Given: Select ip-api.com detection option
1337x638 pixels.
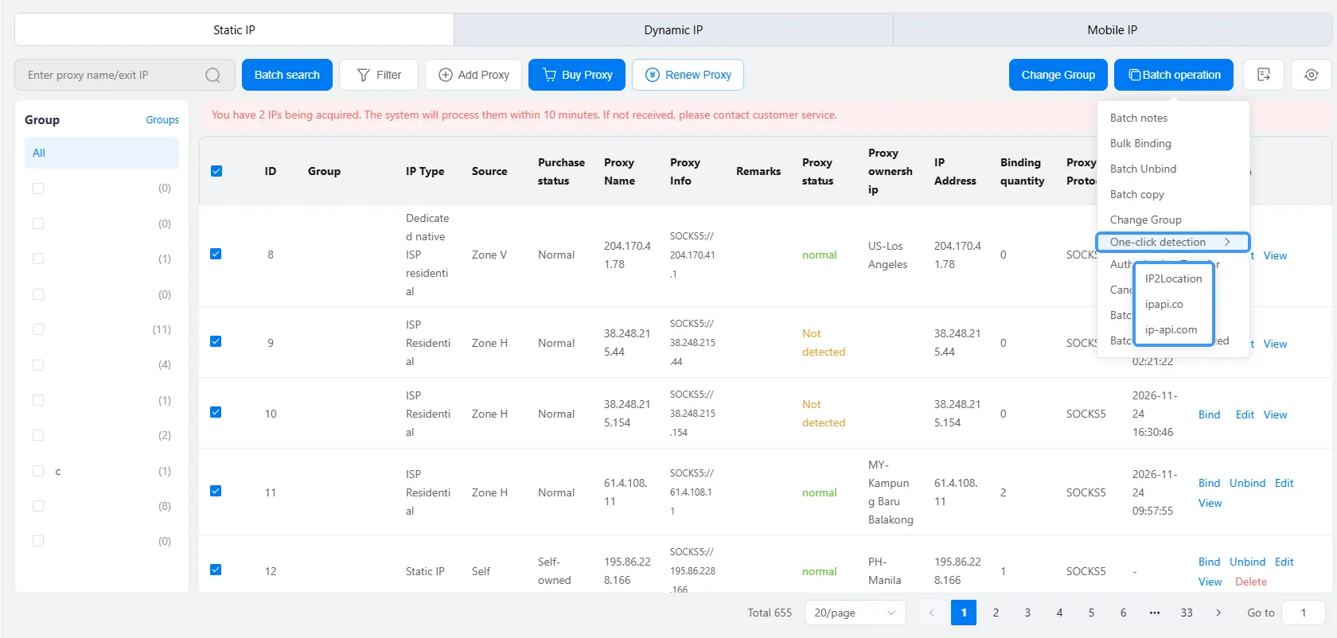Looking at the screenshot, I should [1173, 329].
